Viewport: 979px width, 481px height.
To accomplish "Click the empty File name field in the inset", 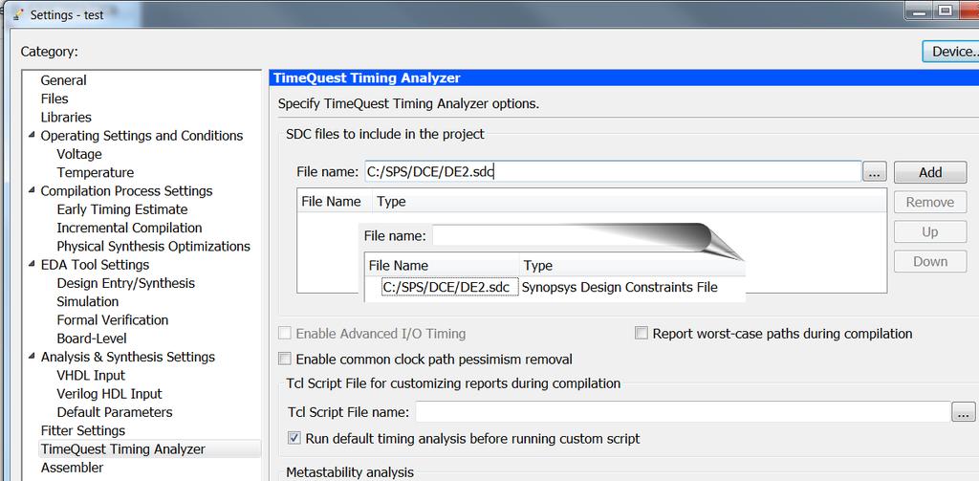I will click(x=565, y=236).
